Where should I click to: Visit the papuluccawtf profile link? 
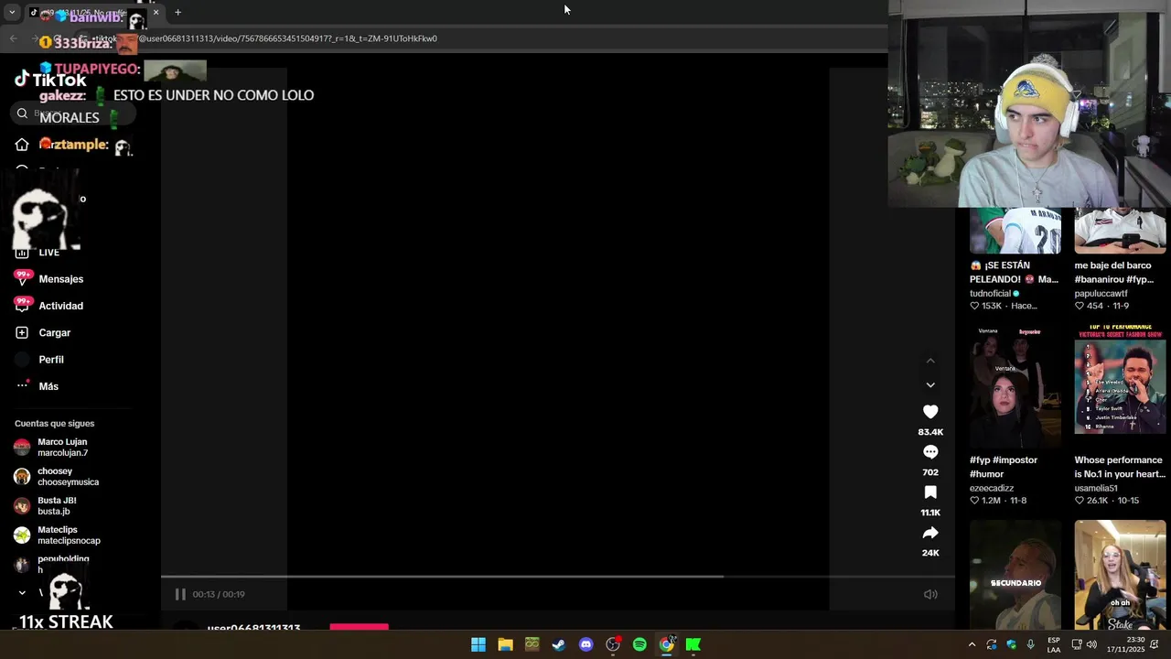click(1101, 294)
